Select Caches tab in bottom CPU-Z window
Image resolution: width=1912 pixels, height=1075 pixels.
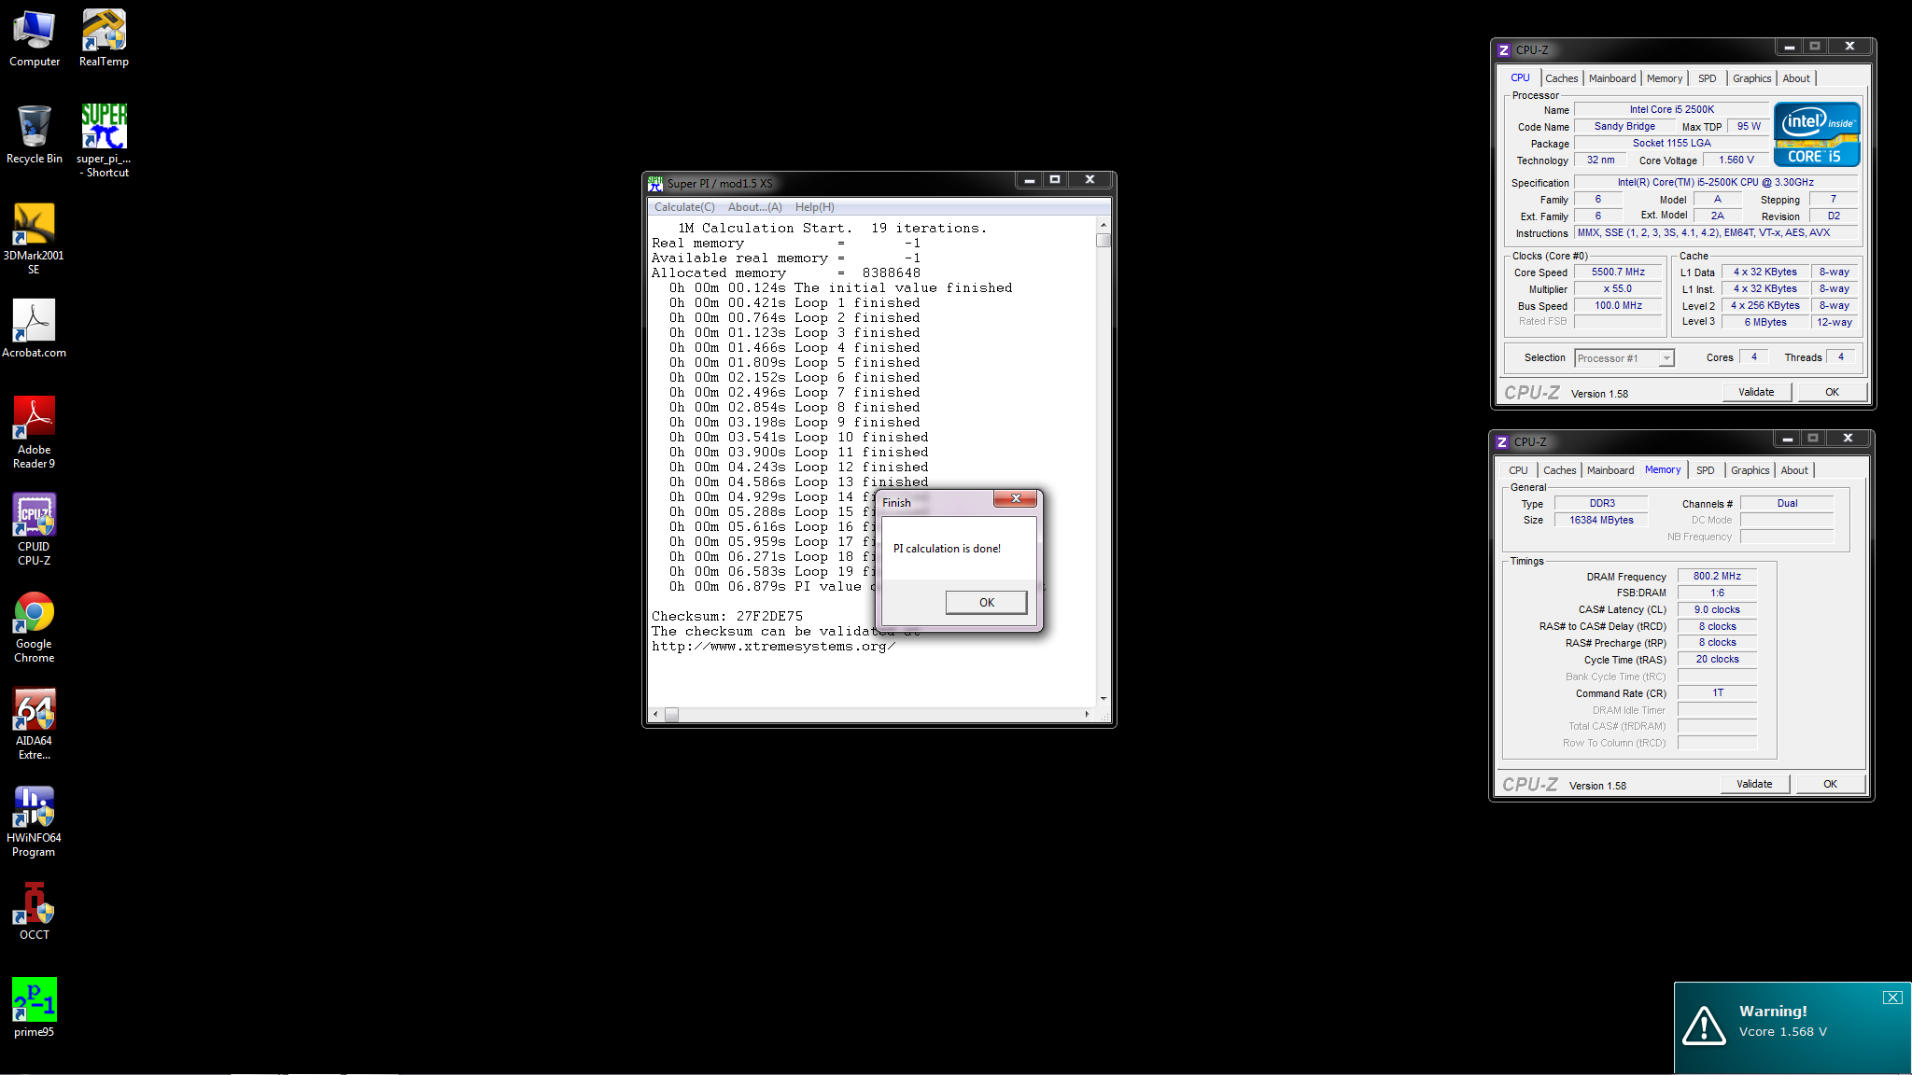(x=1559, y=470)
